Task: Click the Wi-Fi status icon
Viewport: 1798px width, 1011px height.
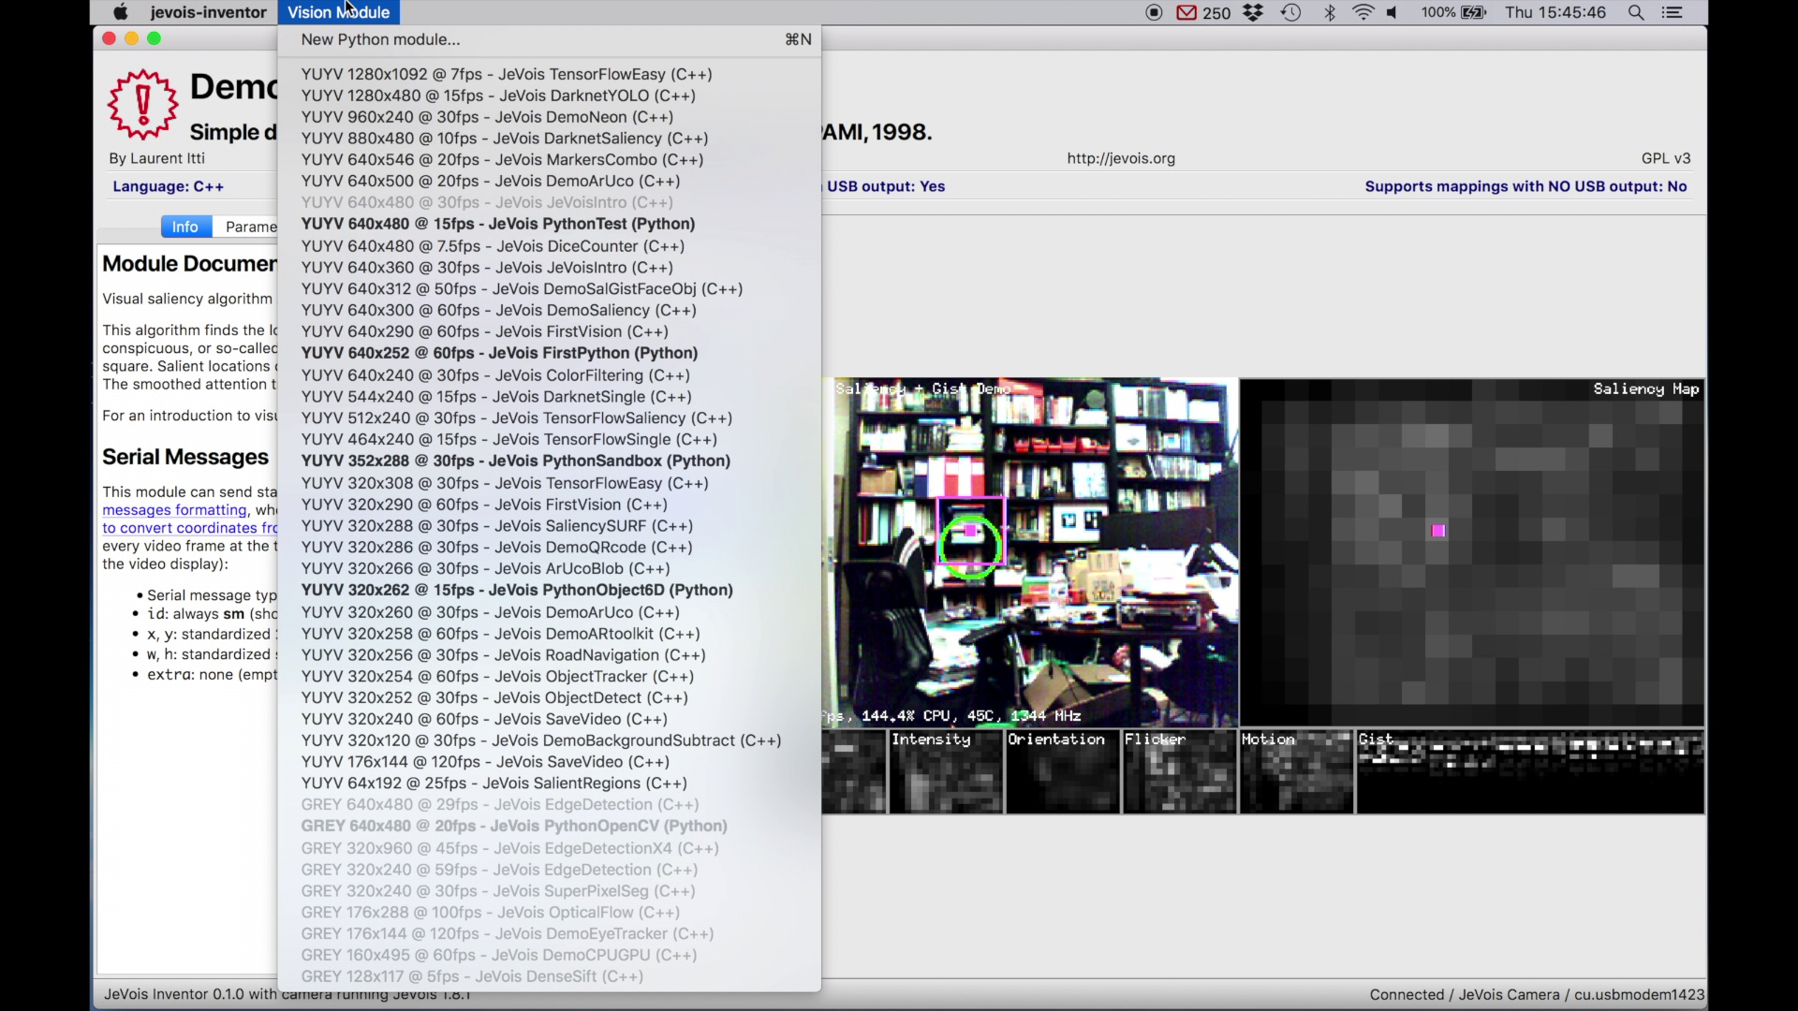Action: pos(1363,12)
